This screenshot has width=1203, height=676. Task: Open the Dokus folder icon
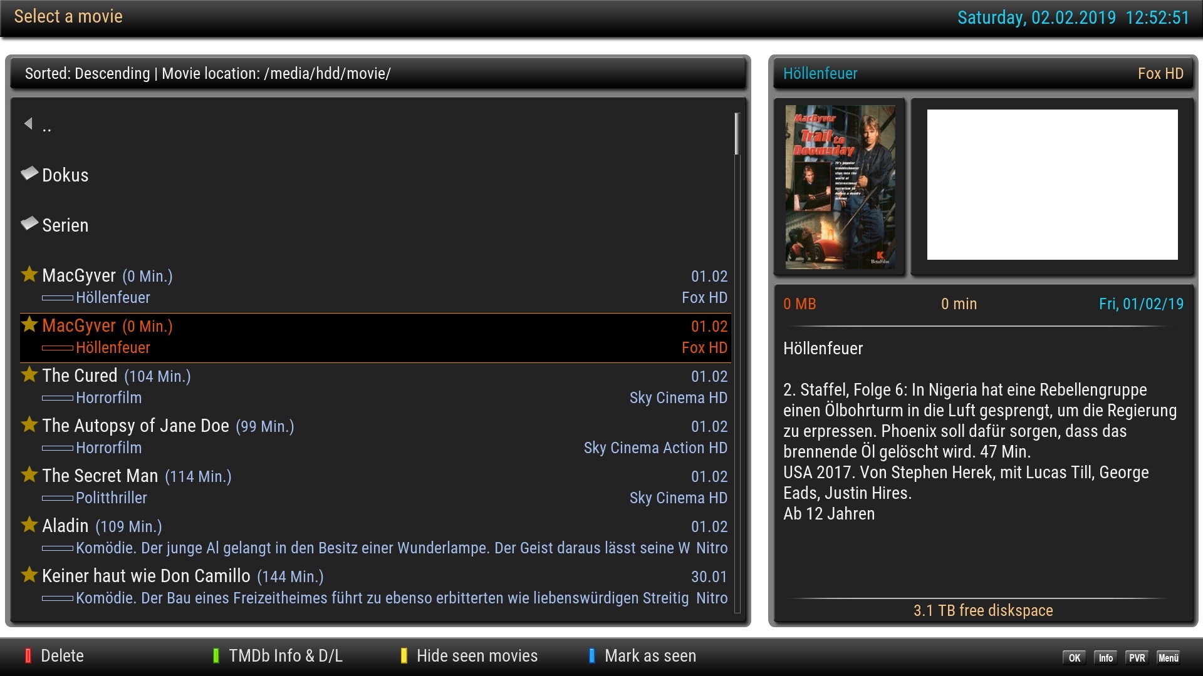[29, 173]
